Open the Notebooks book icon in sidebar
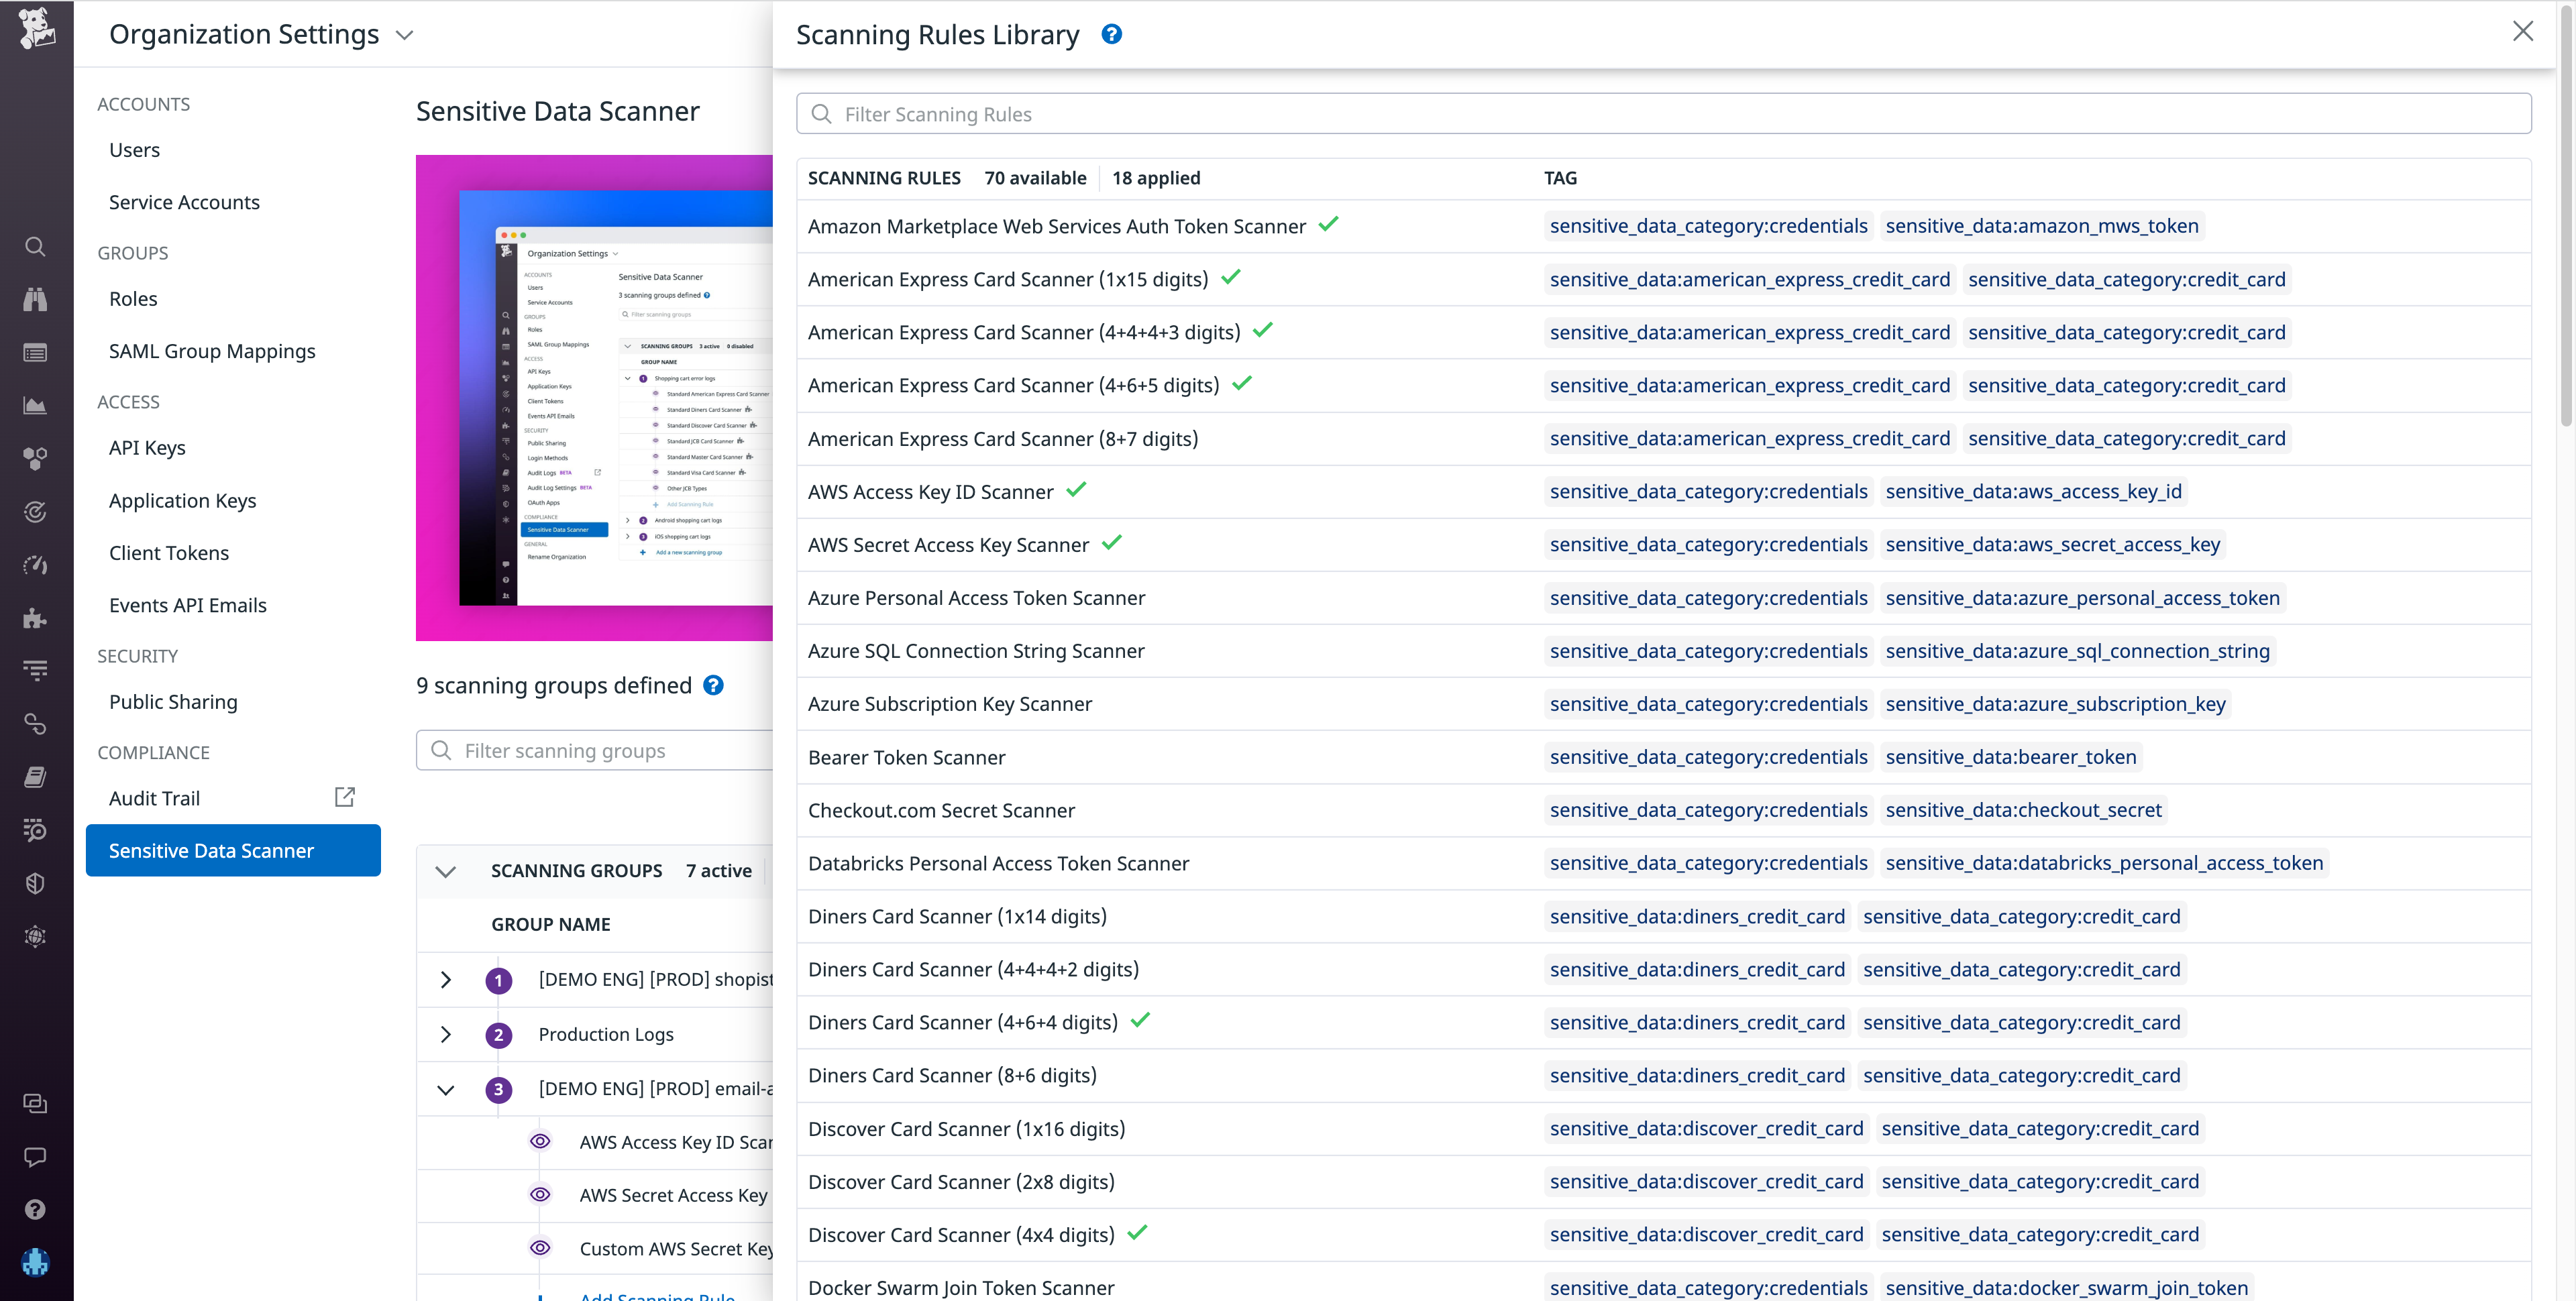This screenshot has height=1301, width=2576. click(35, 777)
